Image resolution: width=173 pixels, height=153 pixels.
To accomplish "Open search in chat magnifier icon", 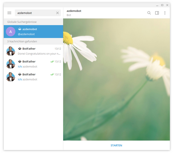I will click(149, 13).
